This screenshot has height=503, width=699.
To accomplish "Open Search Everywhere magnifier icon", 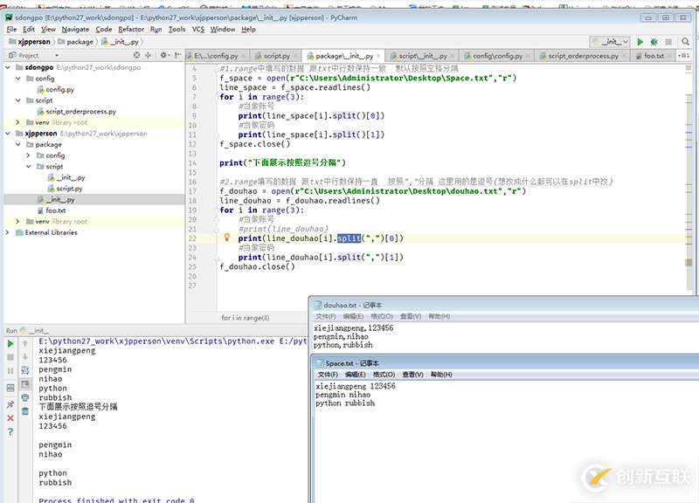I will [685, 42].
